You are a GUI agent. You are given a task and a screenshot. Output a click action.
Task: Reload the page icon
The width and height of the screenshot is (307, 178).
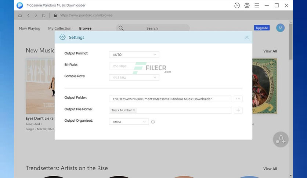44,15
